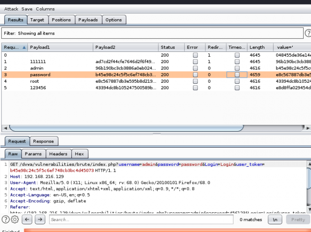Click the filter bar showing all items

pos(152,33)
